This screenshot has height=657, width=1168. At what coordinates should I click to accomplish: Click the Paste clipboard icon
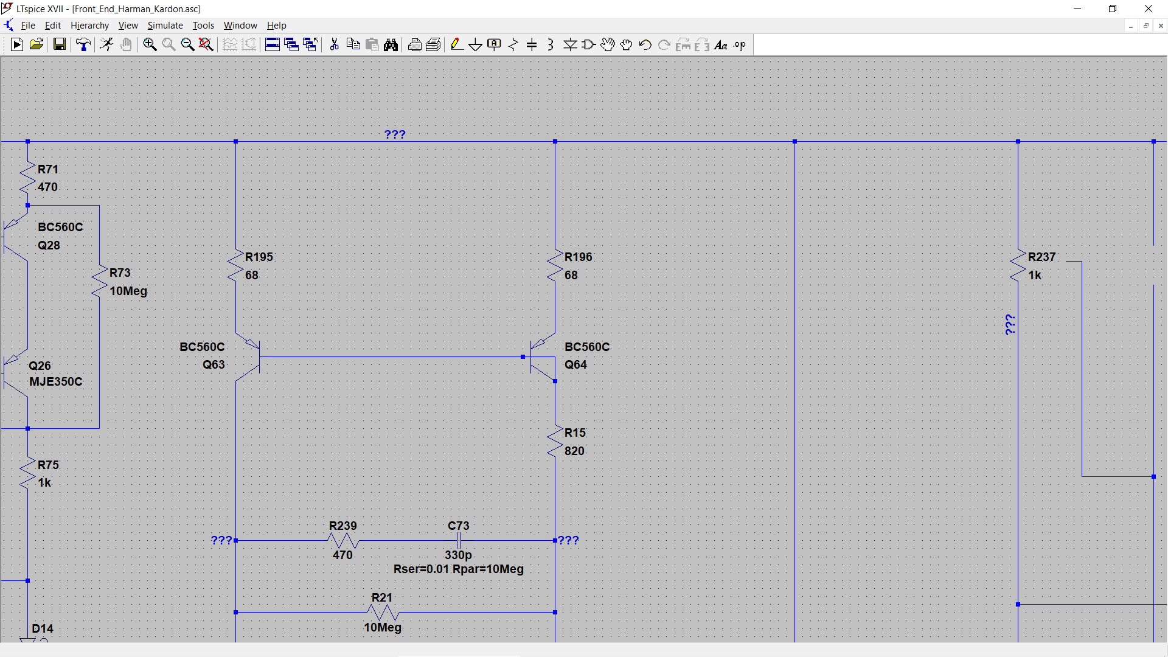(372, 44)
